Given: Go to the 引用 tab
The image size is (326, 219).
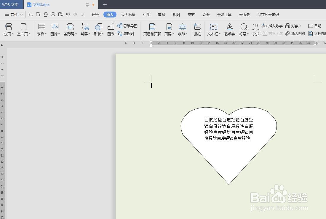Looking at the screenshot, I should [x=147, y=15].
